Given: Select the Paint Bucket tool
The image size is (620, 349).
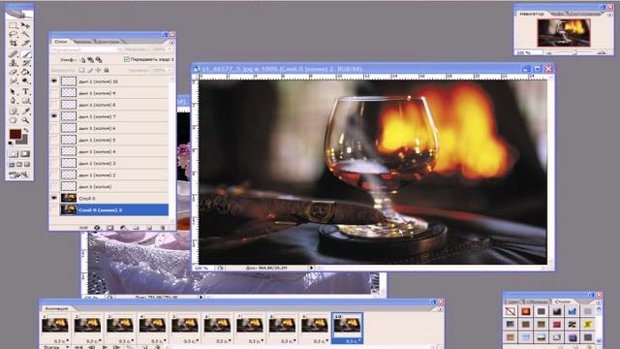Looking at the screenshot, I should point(25,72).
